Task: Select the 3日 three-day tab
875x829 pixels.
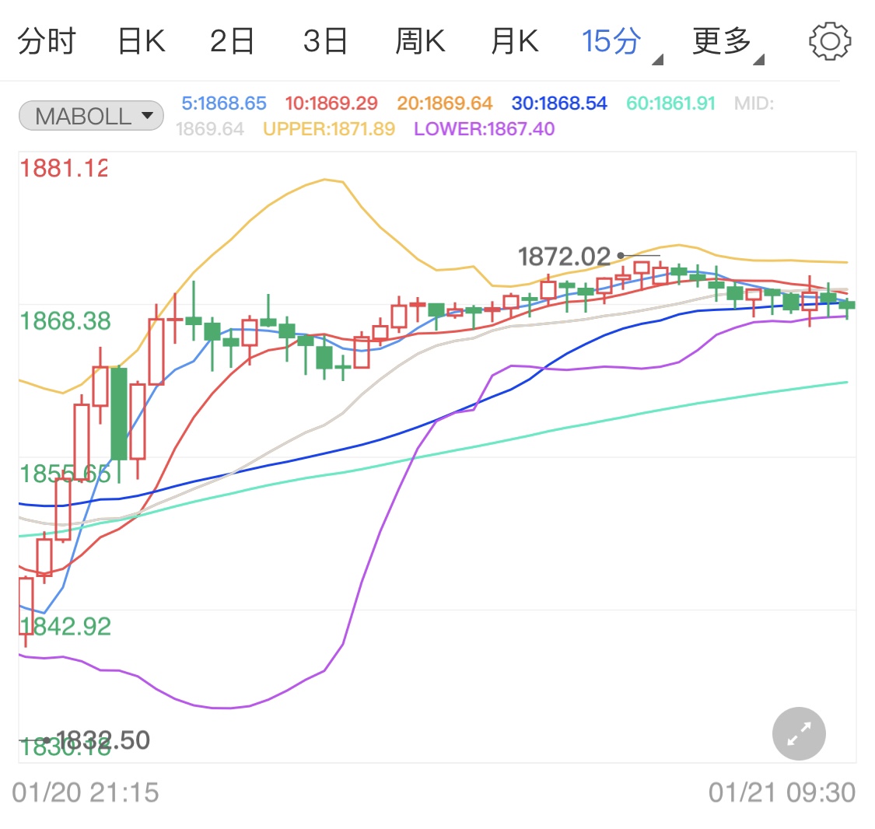Action: click(x=325, y=41)
